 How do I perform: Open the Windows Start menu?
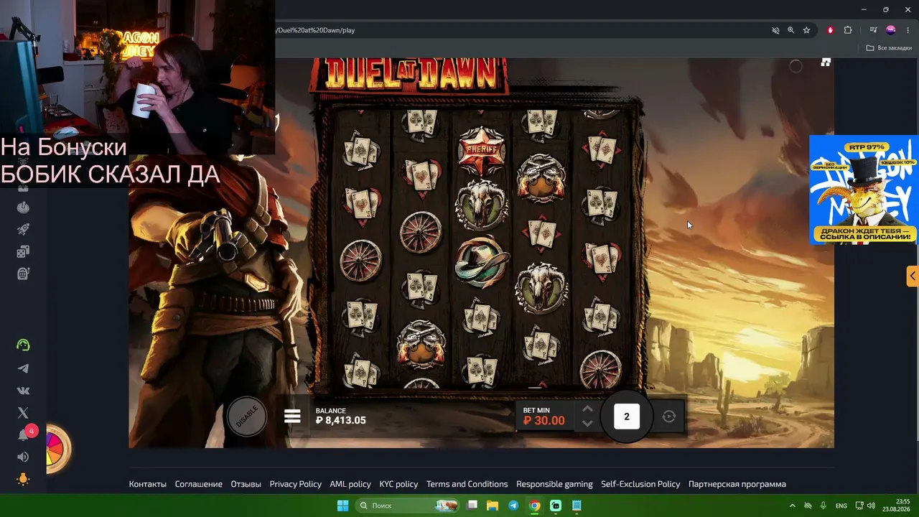pos(342,506)
